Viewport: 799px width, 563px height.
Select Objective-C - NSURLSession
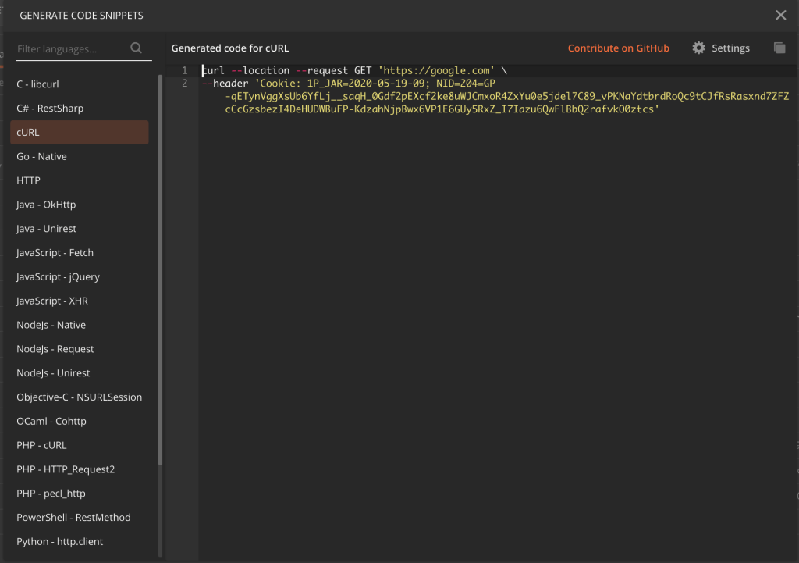point(79,397)
